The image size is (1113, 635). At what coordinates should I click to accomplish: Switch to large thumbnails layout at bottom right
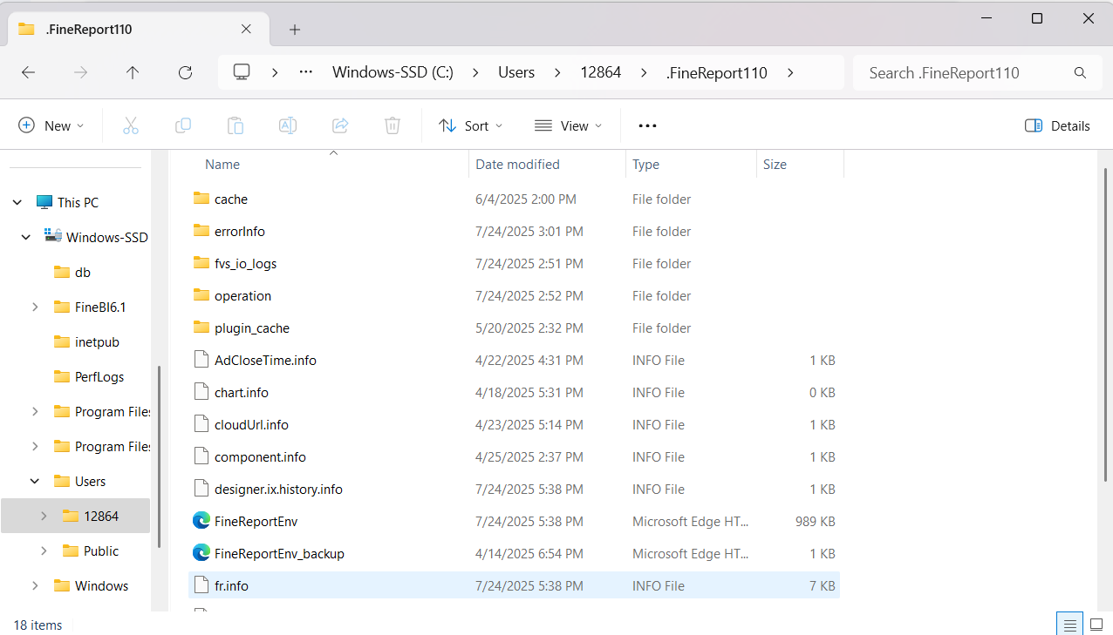pyautogui.click(x=1096, y=624)
